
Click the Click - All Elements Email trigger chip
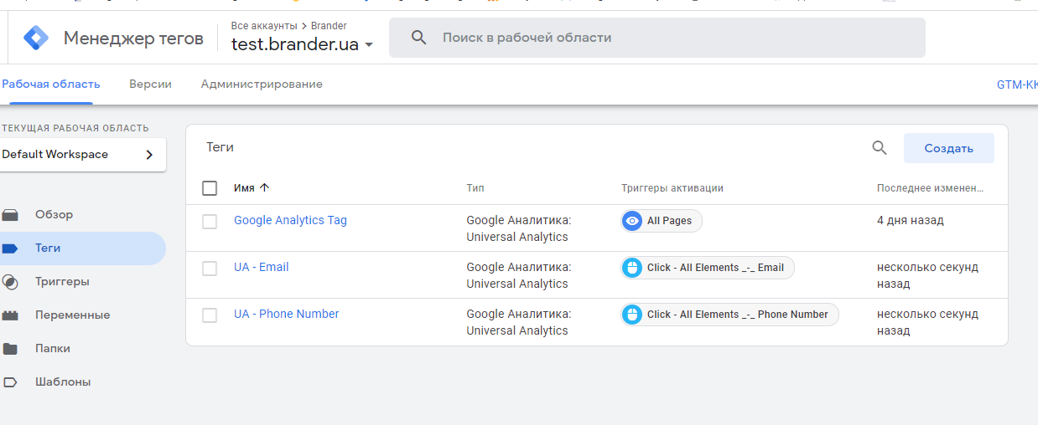[707, 268]
